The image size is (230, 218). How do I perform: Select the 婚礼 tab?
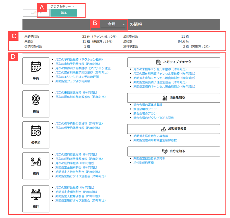click(64, 13)
